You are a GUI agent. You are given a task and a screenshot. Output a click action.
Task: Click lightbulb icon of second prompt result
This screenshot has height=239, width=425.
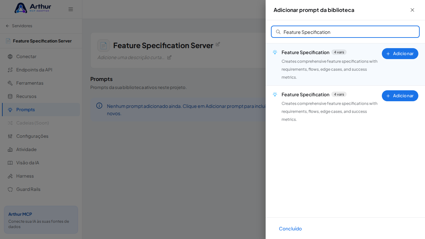point(275,94)
